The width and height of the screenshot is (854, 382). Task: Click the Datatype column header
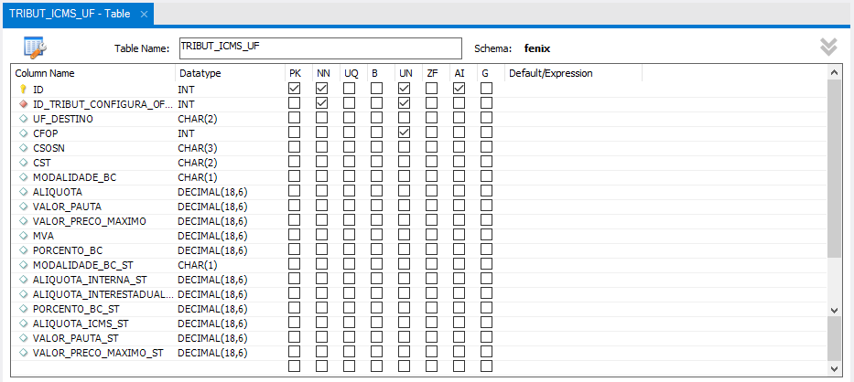coord(200,73)
